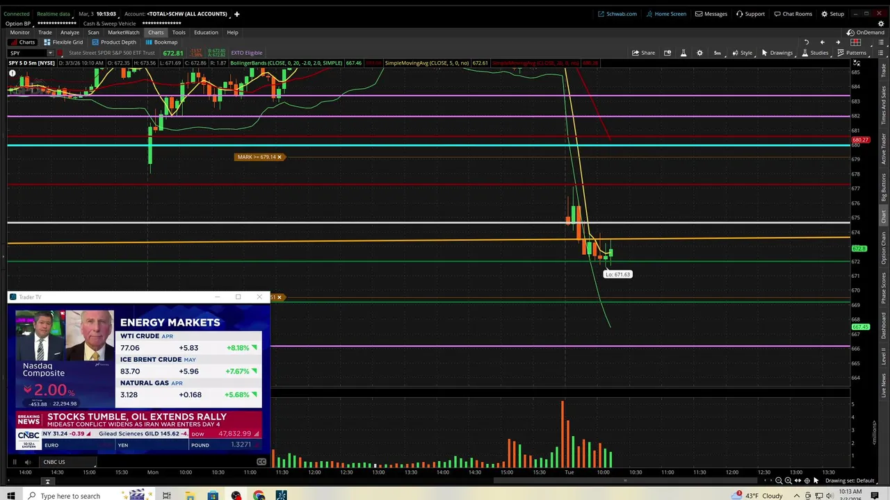Click the OnDemand button

[x=866, y=33]
